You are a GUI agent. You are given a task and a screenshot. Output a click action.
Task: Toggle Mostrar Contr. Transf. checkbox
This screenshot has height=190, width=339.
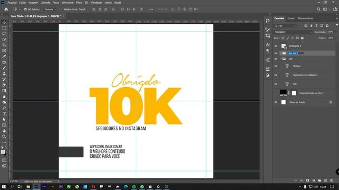pos(62,9)
